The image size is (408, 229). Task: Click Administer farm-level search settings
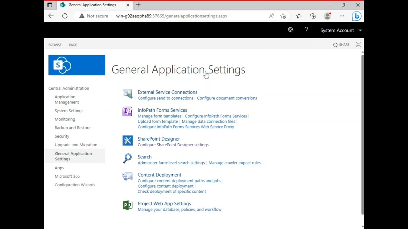171,163
